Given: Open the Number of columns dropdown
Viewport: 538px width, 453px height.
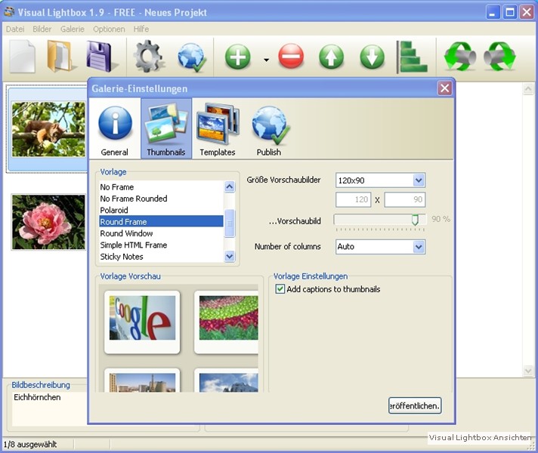Looking at the screenshot, I should (x=419, y=247).
